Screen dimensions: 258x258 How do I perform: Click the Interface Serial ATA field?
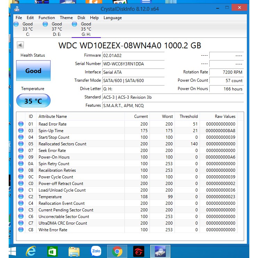pyautogui.click(x=134, y=72)
